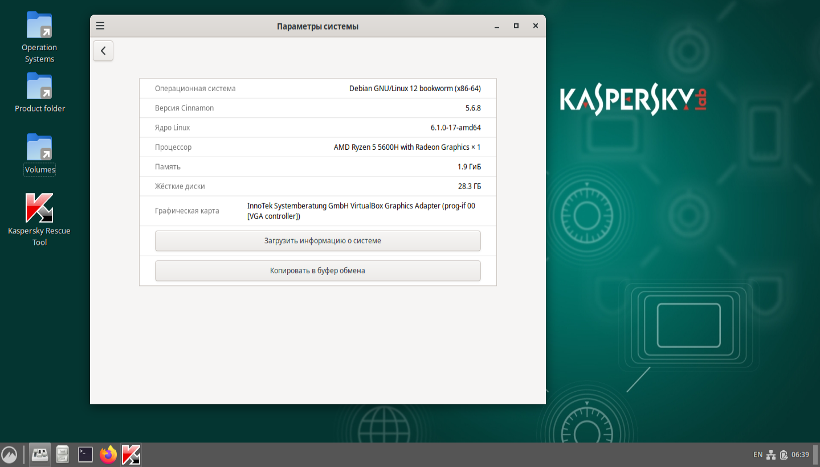Viewport: 820px width, 467px height.
Task: Launch Firefox from the panel
Action: tap(108, 454)
